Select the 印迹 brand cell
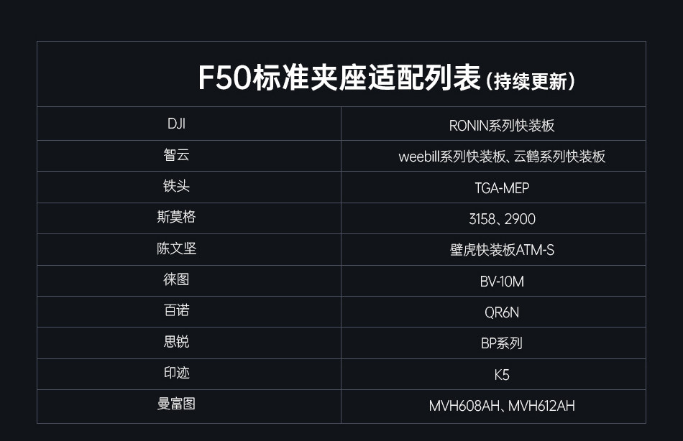Screen dimensions: 683x441 pos(176,373)
